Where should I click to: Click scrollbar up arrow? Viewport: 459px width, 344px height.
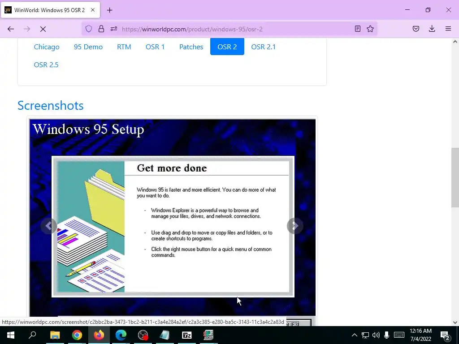coord(455,42)
